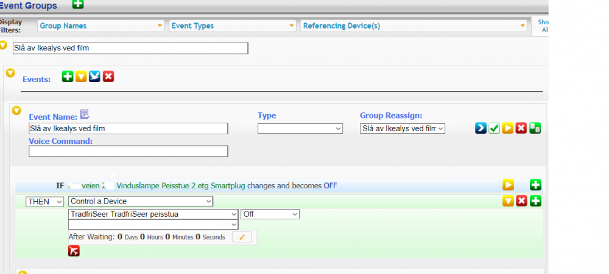Open Event Types filter dropdown
609x274 pixels.
click(x=233, y=26)
